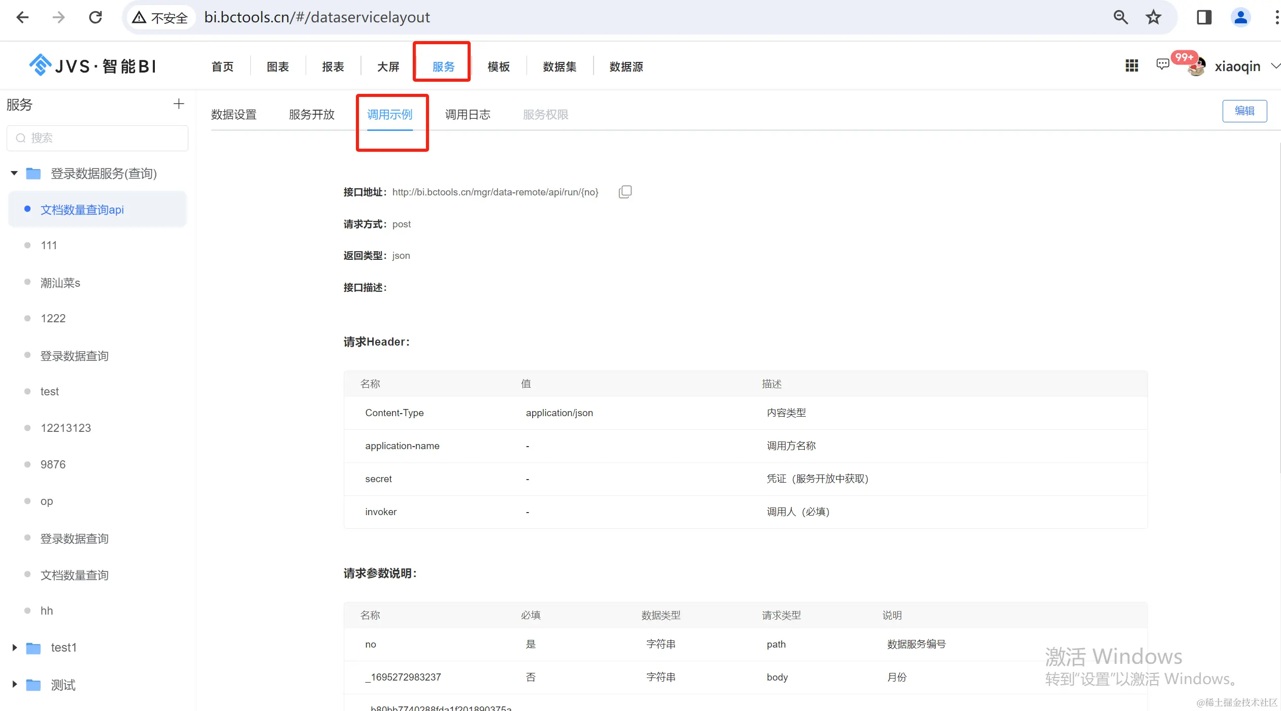Expand the 测试 folder
The width and height of the screenshot is (1281, 711).
[14, 685]
